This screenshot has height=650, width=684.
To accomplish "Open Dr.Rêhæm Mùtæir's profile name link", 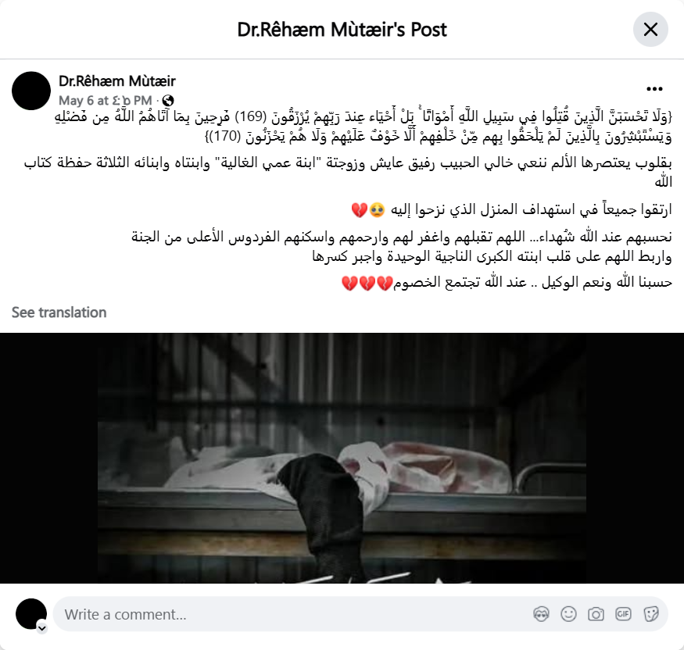I will pos(117,81).
